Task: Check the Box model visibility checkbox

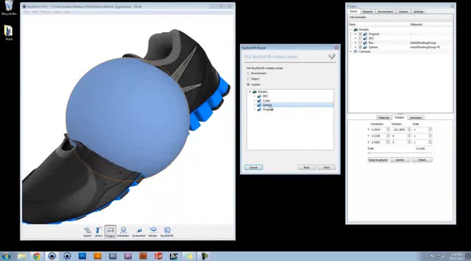Action: 360,43
